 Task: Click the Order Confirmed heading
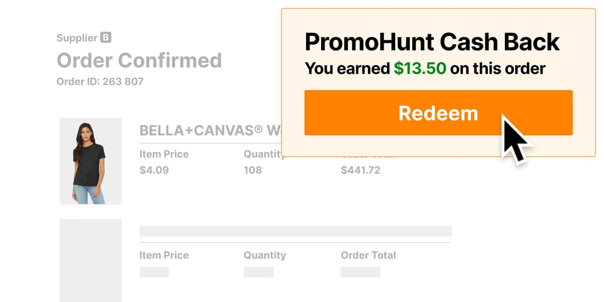pyautogui.click(x=139, y=60)
